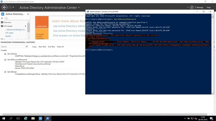Open the Action Center notifications icon
The width and height of the screenshot is (216, 121).
(212, 118)
